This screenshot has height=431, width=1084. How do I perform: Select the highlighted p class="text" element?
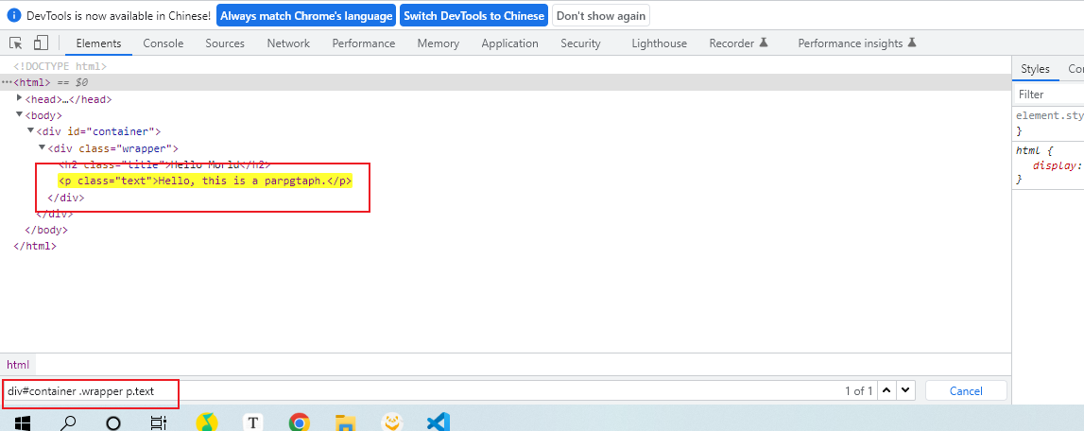coord(205,181)
